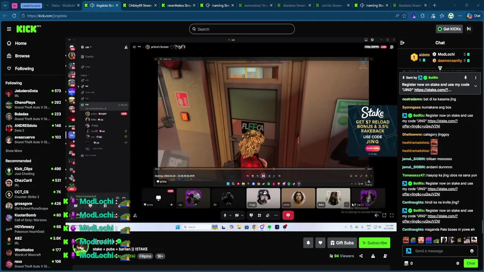The height and width of the screenshot is (272, 484).
Task: Mute the Jingdota Stream tab audio
Action: click(92, 5)
